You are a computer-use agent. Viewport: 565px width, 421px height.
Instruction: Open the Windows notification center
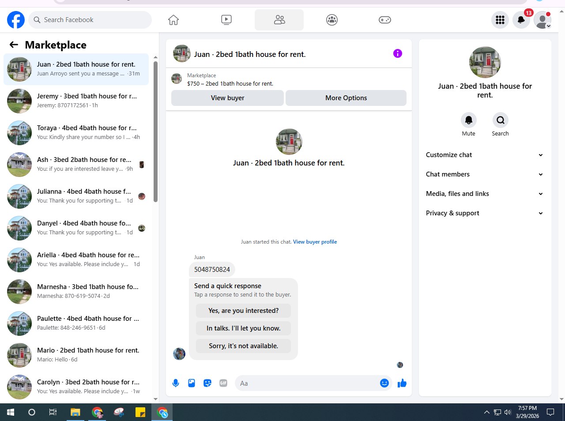(x=550, y=412)
